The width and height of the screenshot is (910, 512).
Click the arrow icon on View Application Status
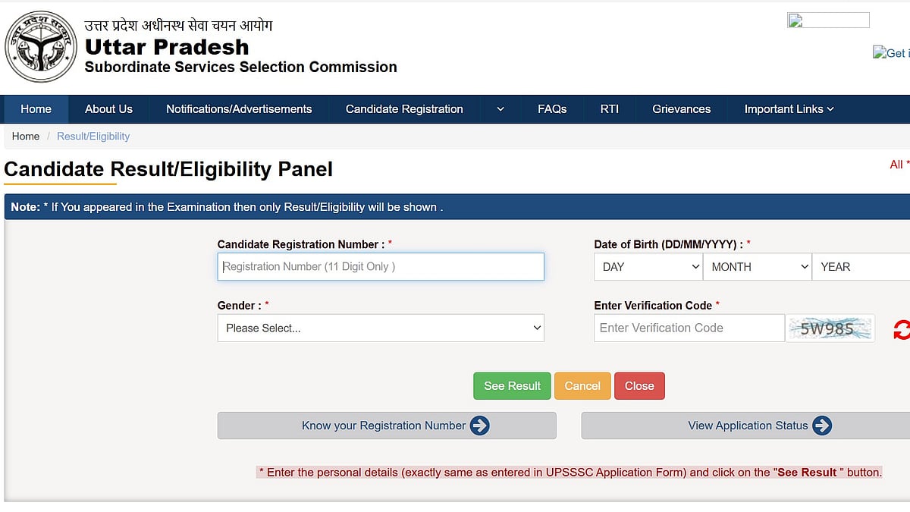[x=824, y=426]
